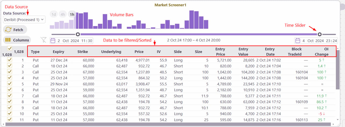Click the vertical scrollbar of the table

click(338, 70)
